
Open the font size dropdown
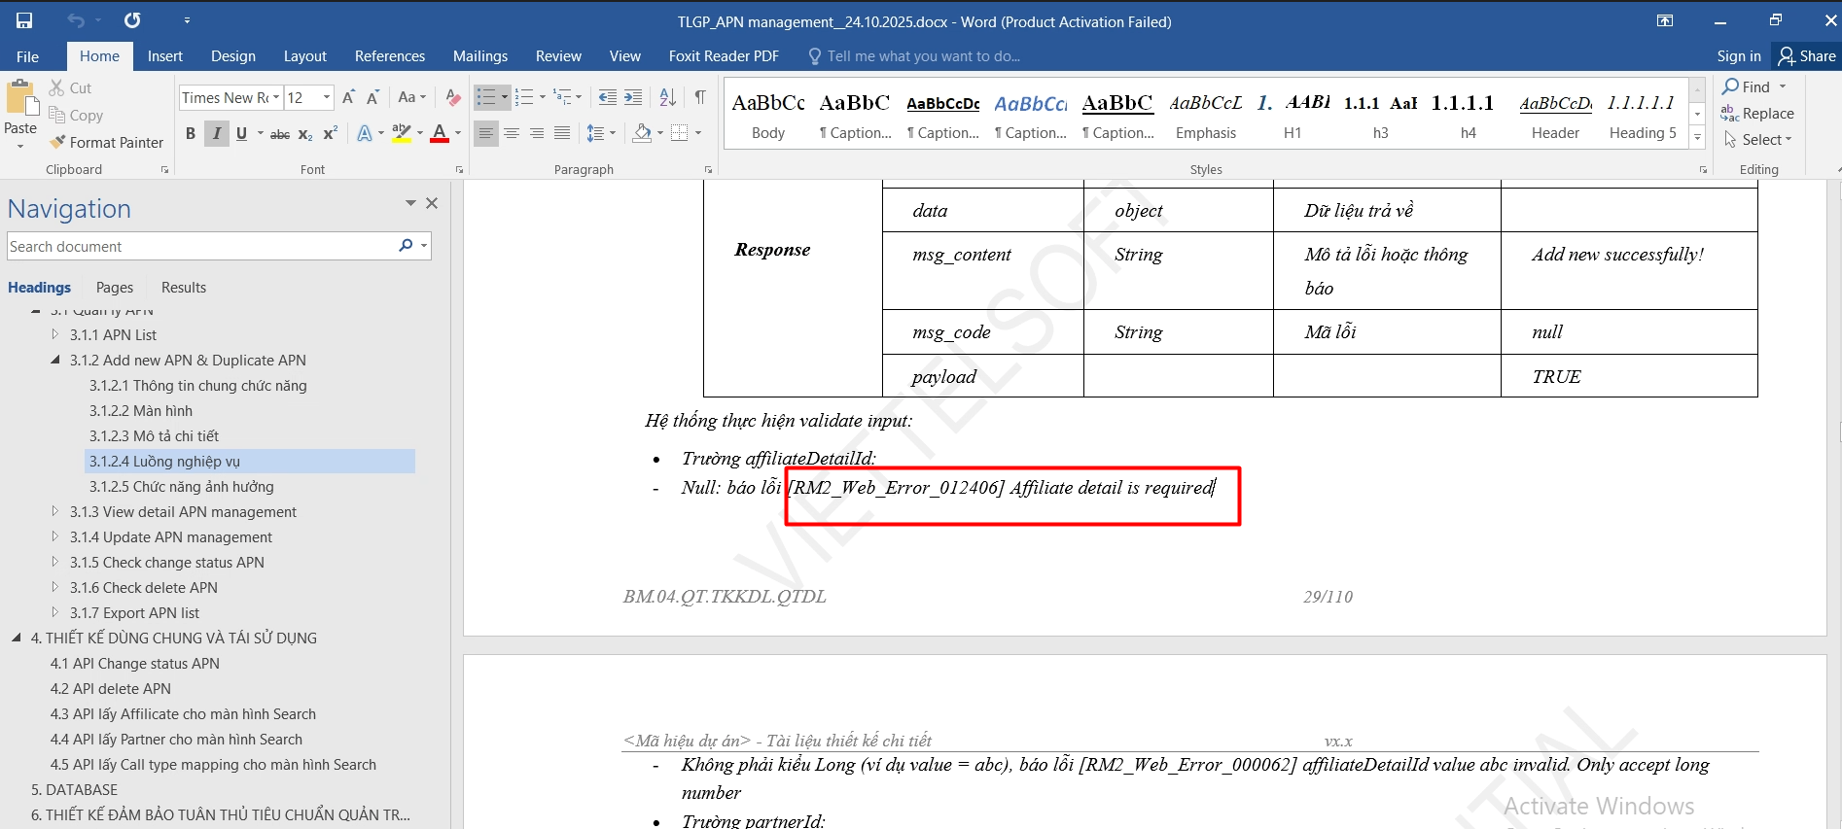(327, 97)
